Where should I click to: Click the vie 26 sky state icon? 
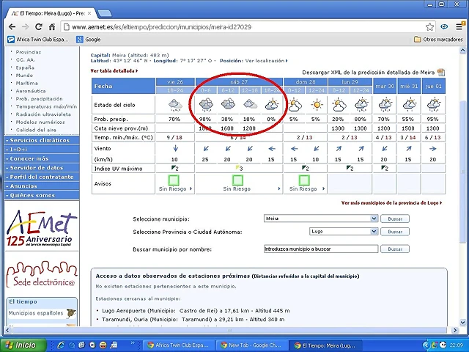tap(174, 105)
